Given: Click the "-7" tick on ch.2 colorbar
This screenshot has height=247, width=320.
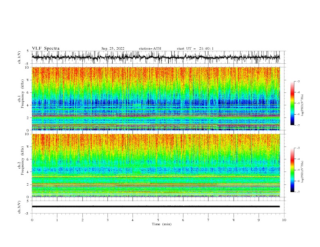Looking at the screenshot, I should pyautogui.click(x=298, y=192).
